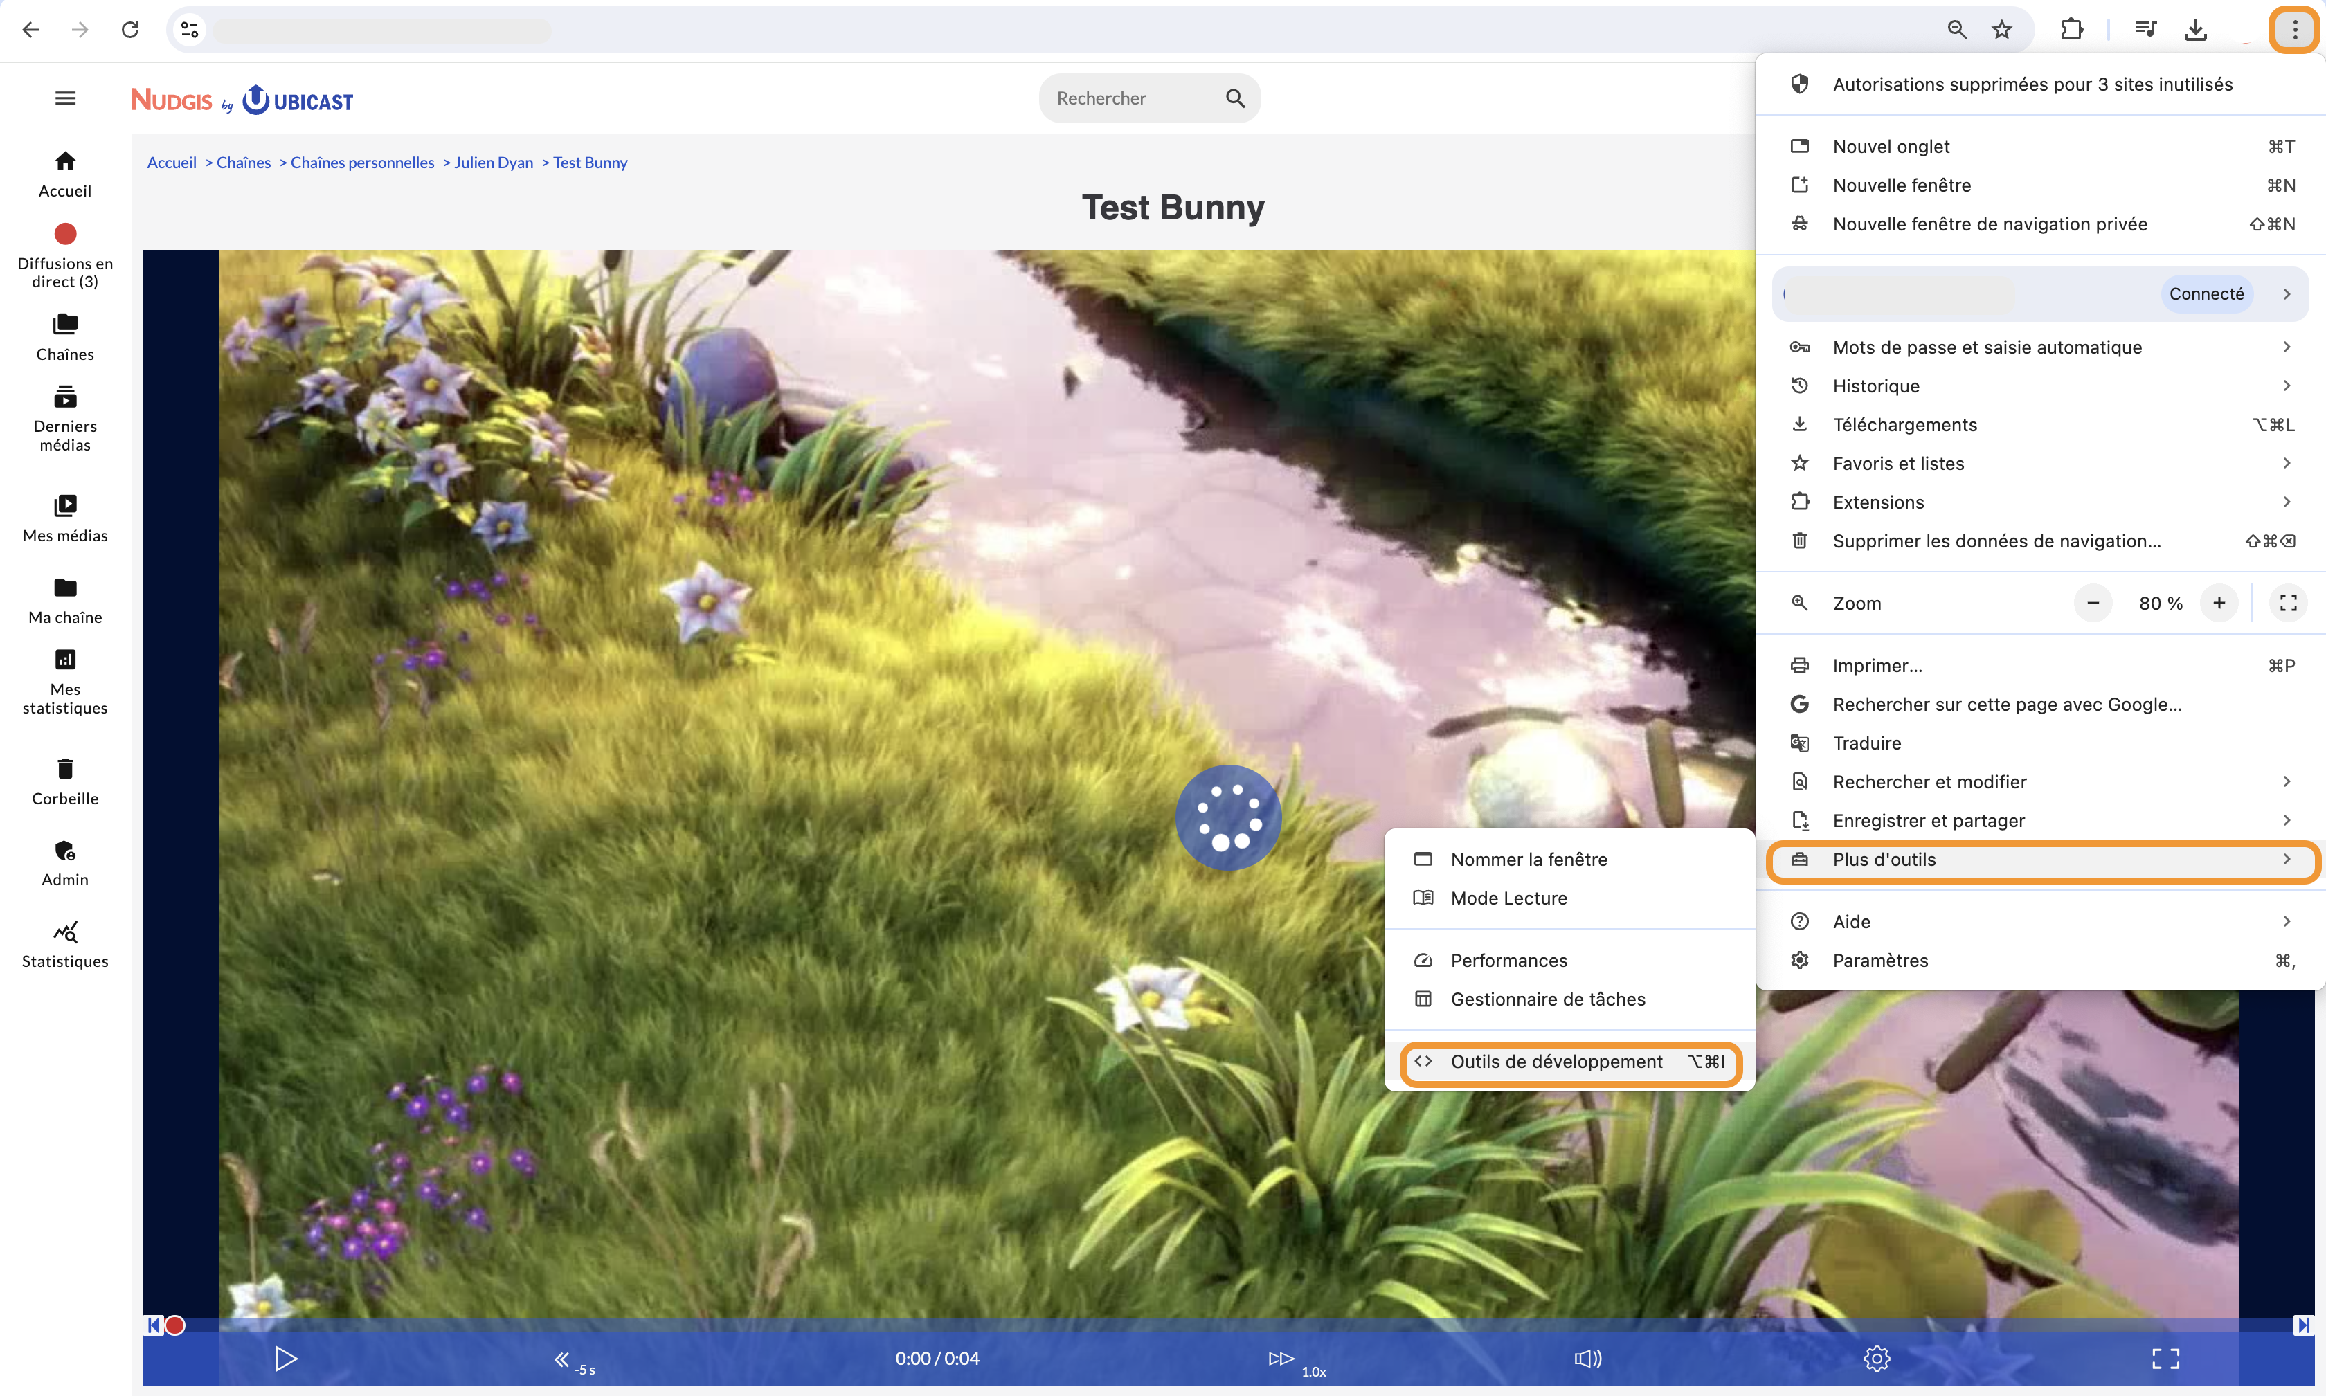Open the site information icon in address bar
This screenshot has width=2326, height=1396.
(x=190, y=30)
